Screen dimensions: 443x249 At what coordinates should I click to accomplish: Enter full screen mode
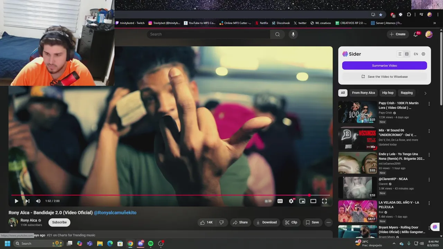coord(324,201)
